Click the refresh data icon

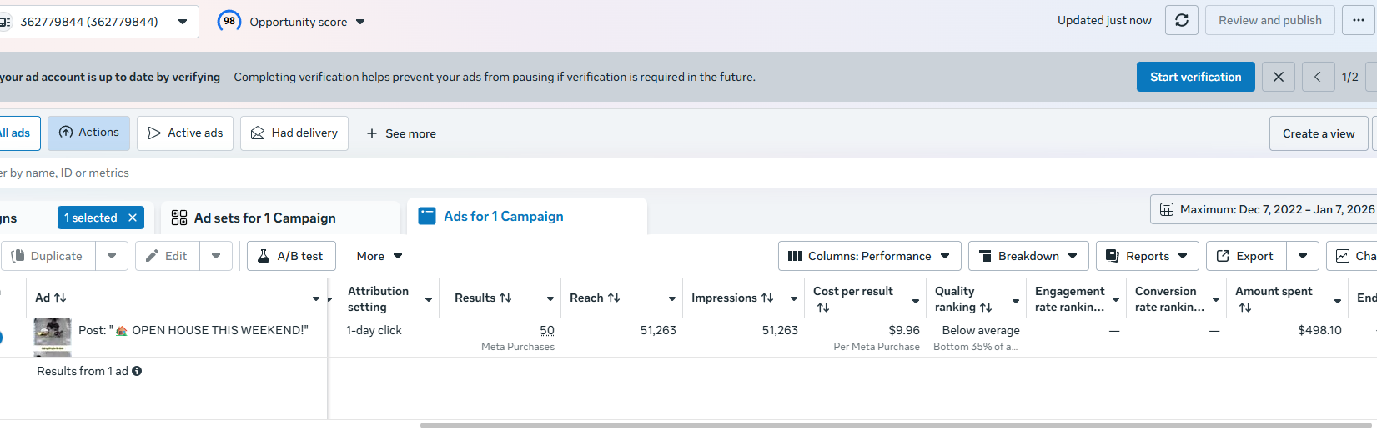(x=1182, y=20)
